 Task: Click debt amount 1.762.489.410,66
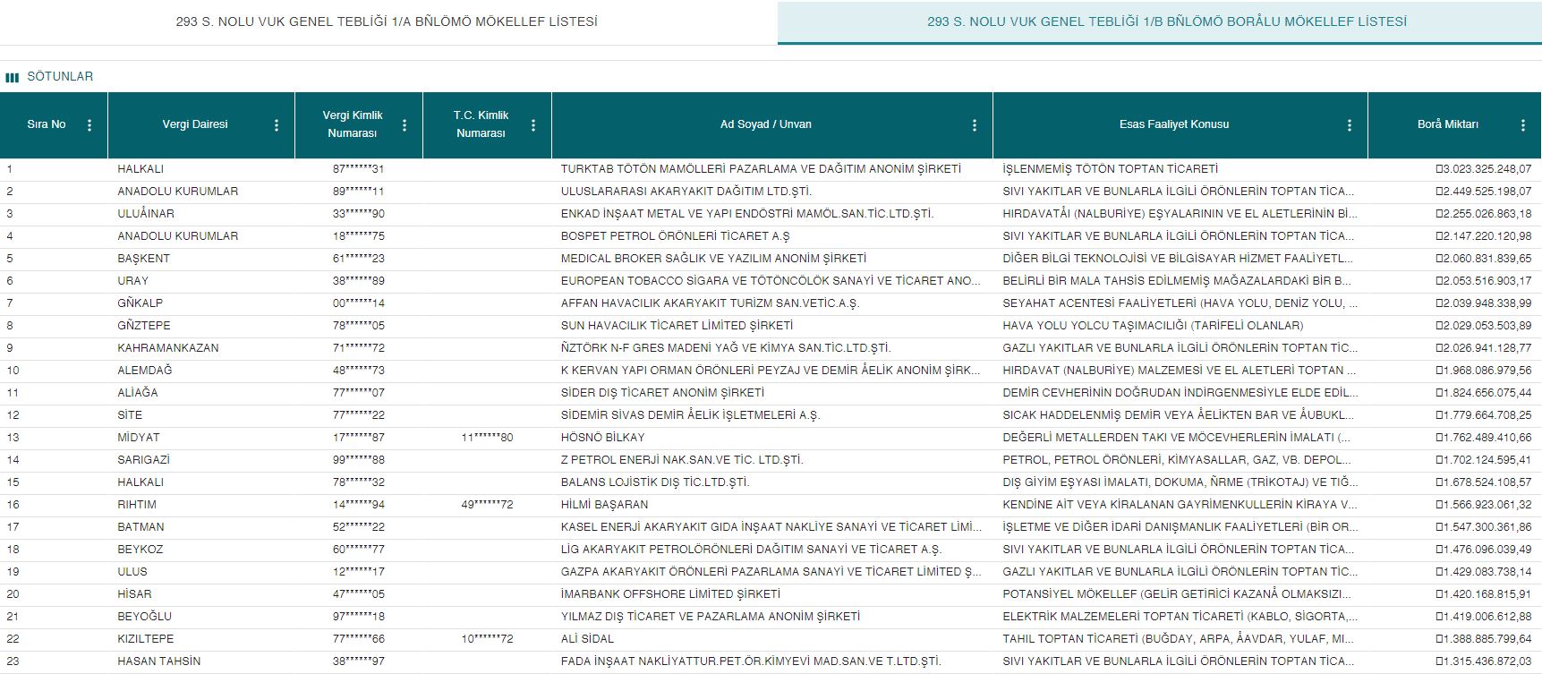click(1484, 438)
